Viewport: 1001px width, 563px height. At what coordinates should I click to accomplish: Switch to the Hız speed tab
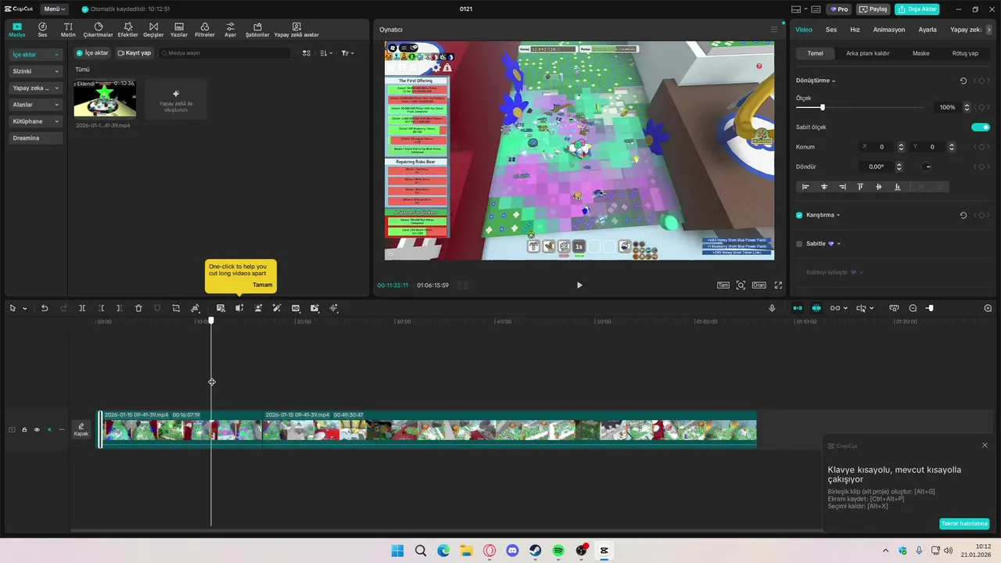855,30
